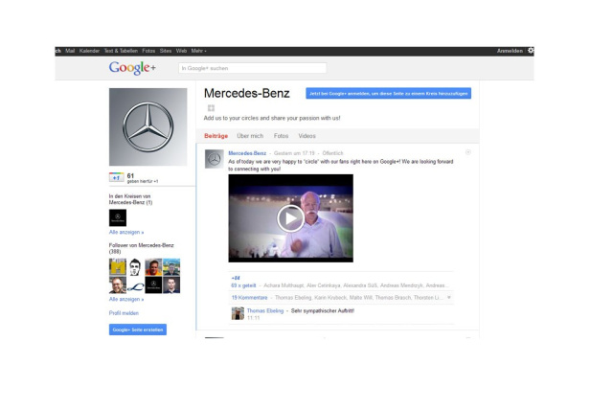Click the Google+ Seite erstellen button
Screen dimensions: 613x409
tap(138, 329)
